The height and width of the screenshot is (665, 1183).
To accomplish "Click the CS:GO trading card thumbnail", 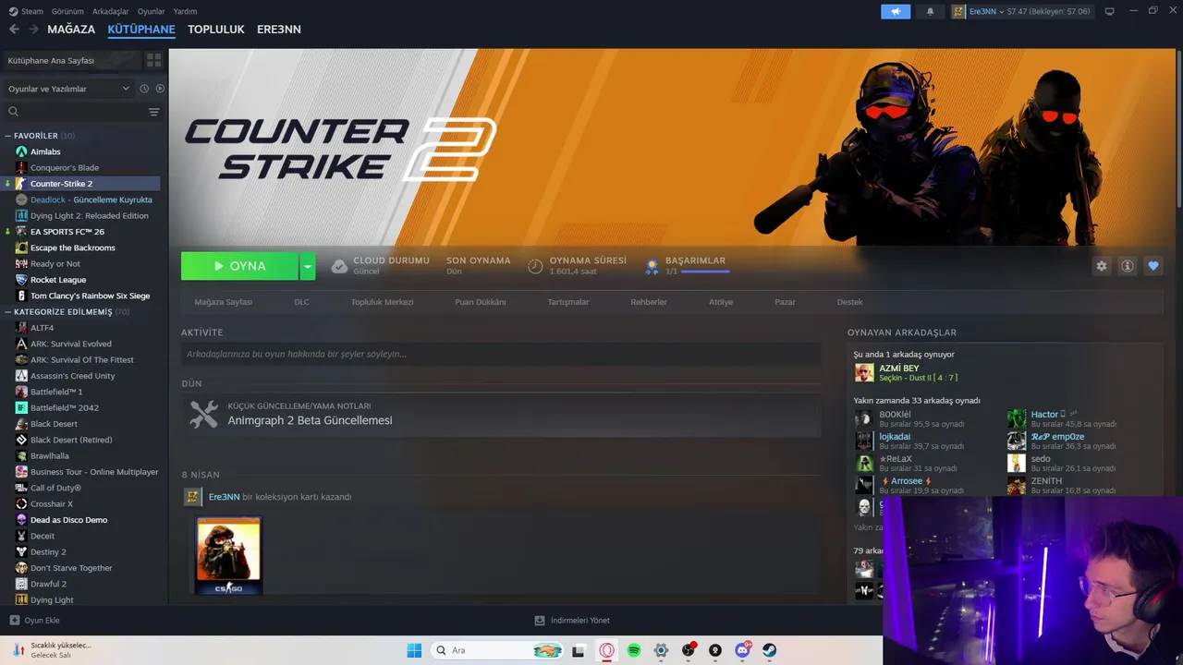I will pos(228,555).
